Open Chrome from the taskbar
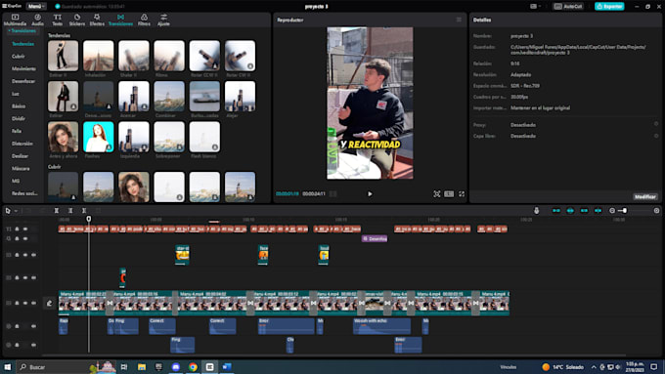This screenshot has width=665, height=374. [x=193, y=367]
